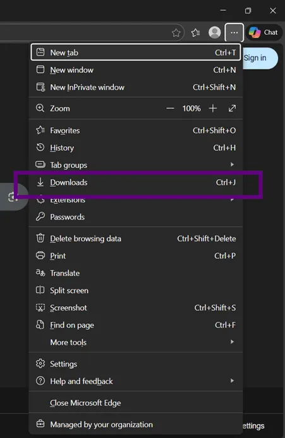This screenshot has width=285, height=438.
Task: Decrease zoom with the minus button
Action: 170,108
